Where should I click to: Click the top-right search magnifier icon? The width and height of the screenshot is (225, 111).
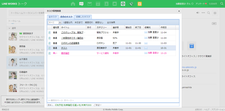222,4
